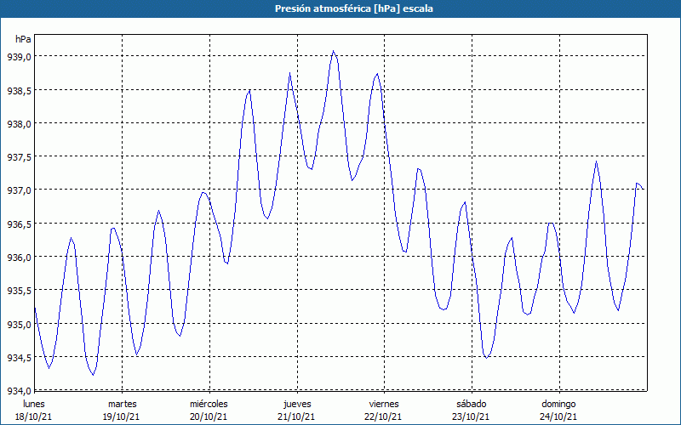Click the lowest trough of the pressure curve

(x=93, y=375)
